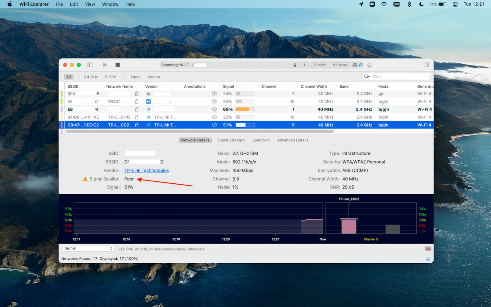Open the View menu
Screen dimensions: 491x307
coord(90,4)
